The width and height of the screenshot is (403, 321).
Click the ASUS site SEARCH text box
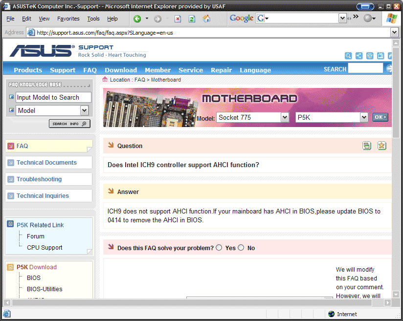point(365,68)
